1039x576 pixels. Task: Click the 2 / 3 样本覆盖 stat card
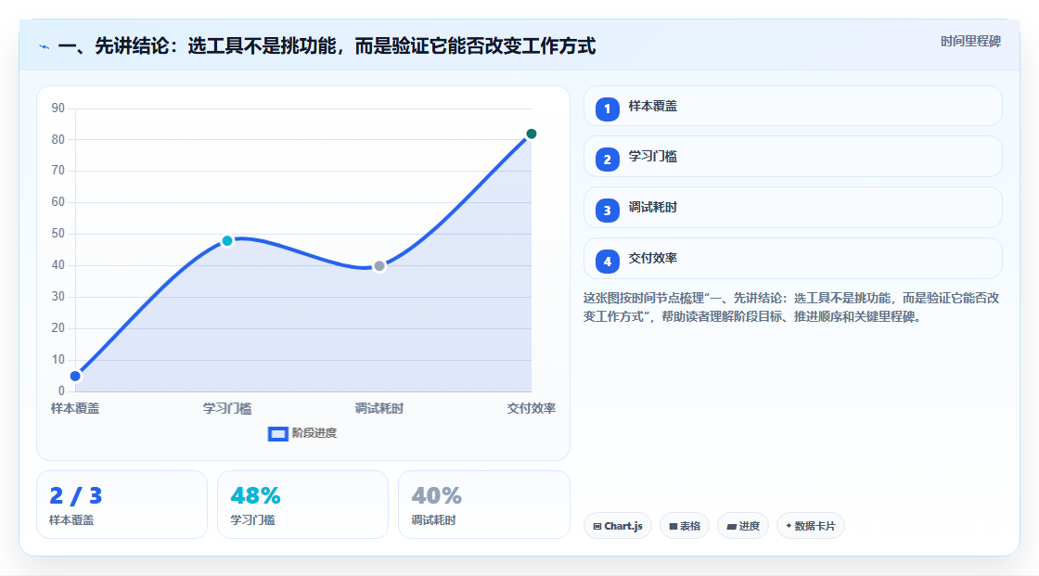[122, 505]
